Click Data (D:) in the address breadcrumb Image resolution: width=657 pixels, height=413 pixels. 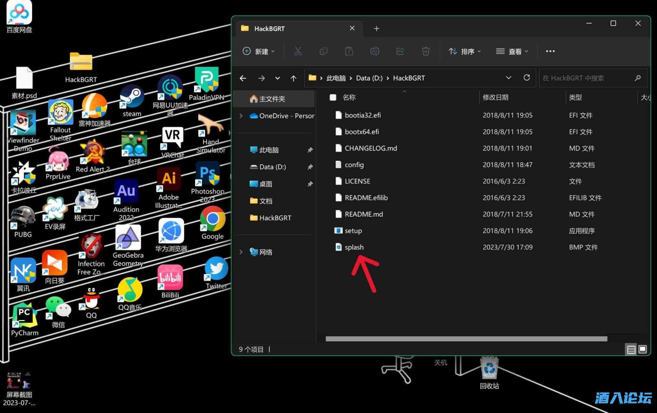(369, 78)
